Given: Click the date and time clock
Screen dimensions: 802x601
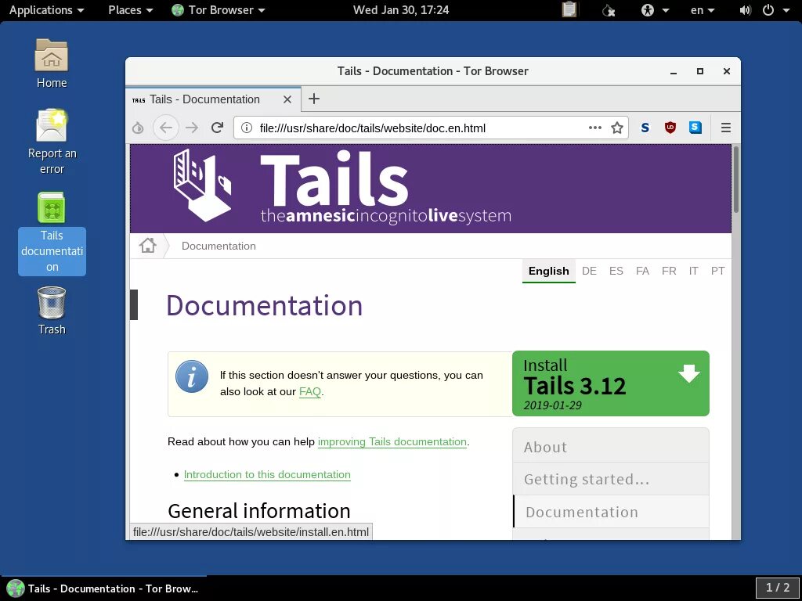Looking at the screenshot, I should [x=401, y=9].
